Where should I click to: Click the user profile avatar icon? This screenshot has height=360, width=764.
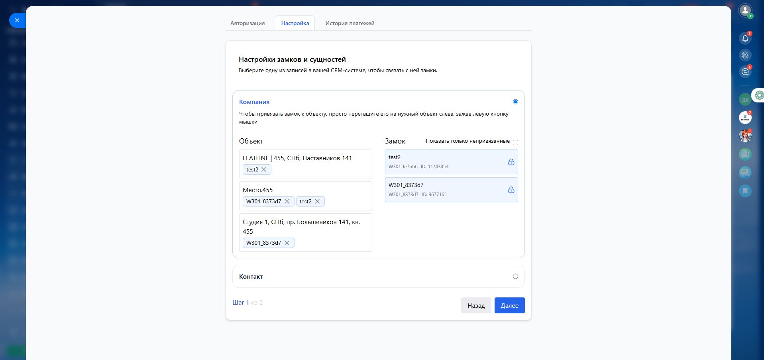(x=745, y=10)
